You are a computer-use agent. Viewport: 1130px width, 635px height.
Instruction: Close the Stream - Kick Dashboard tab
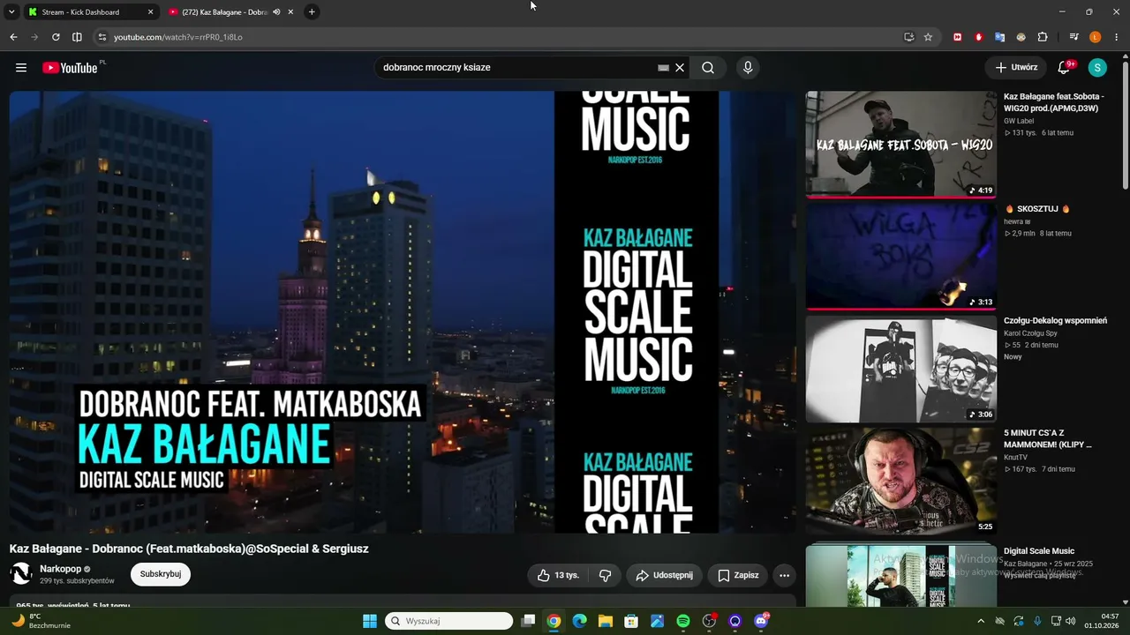click(x=150, y=12)
